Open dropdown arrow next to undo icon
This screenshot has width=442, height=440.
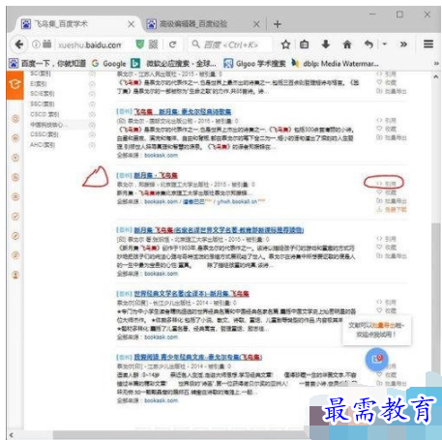coord(385,44)
